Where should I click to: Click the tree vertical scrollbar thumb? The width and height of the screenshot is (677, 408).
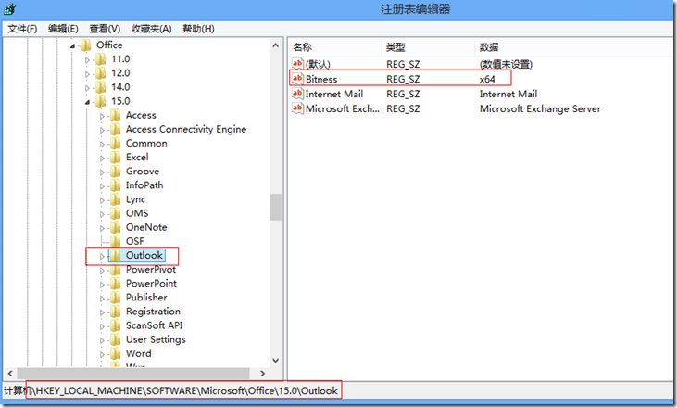(275, 207)
